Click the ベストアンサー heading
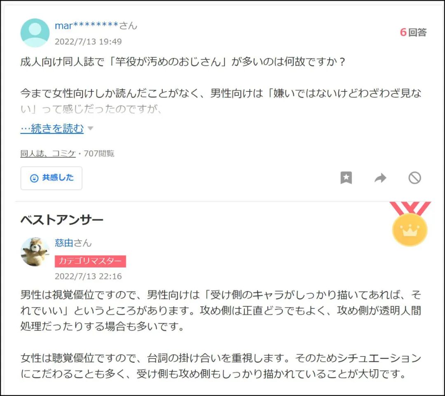This screenshot has height=396, width=445. [62, 220]
